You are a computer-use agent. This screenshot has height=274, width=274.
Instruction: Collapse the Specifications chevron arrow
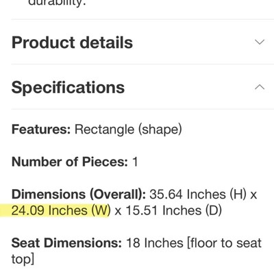260,87
